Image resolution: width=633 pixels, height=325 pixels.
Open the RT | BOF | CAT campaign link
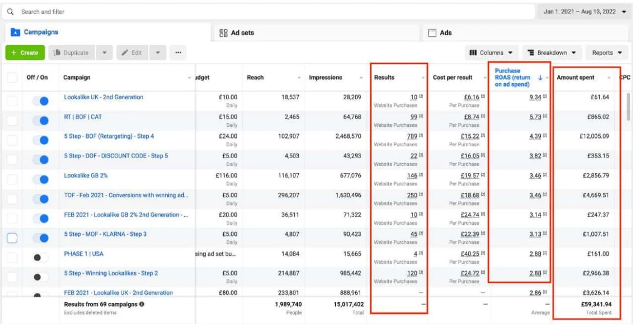[83, 117]
